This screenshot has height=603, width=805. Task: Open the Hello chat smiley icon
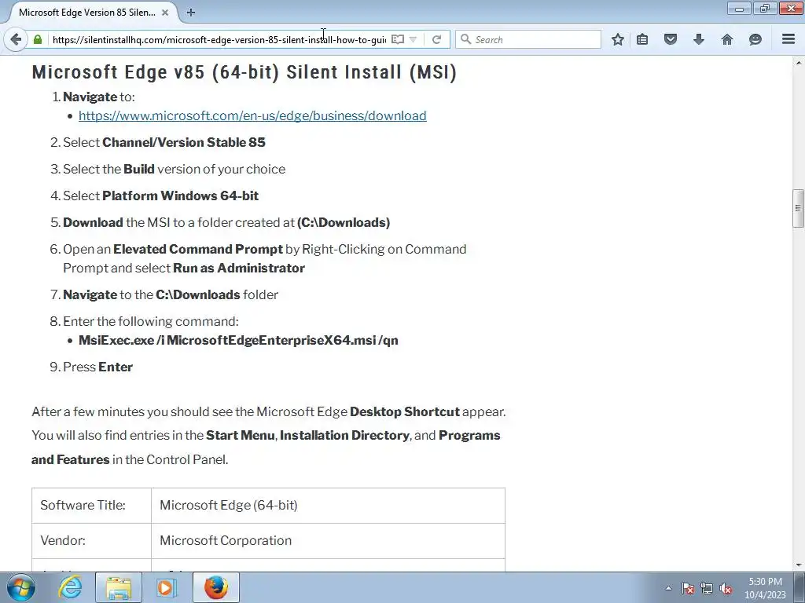(x=755, y=39)
